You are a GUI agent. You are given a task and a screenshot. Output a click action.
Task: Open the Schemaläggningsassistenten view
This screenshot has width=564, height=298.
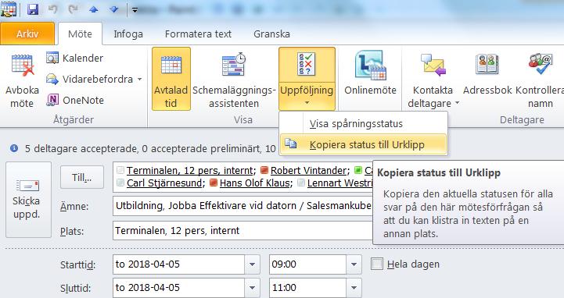click(234, 80)
